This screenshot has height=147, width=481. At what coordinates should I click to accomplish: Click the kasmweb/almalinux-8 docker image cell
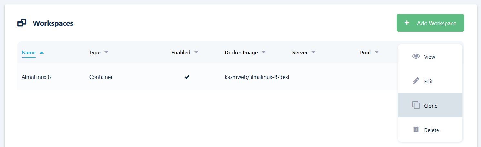tap(256, 77)
